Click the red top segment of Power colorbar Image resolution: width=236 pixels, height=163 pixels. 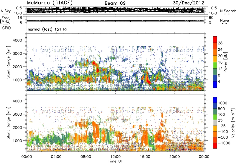tap(215, 39)
